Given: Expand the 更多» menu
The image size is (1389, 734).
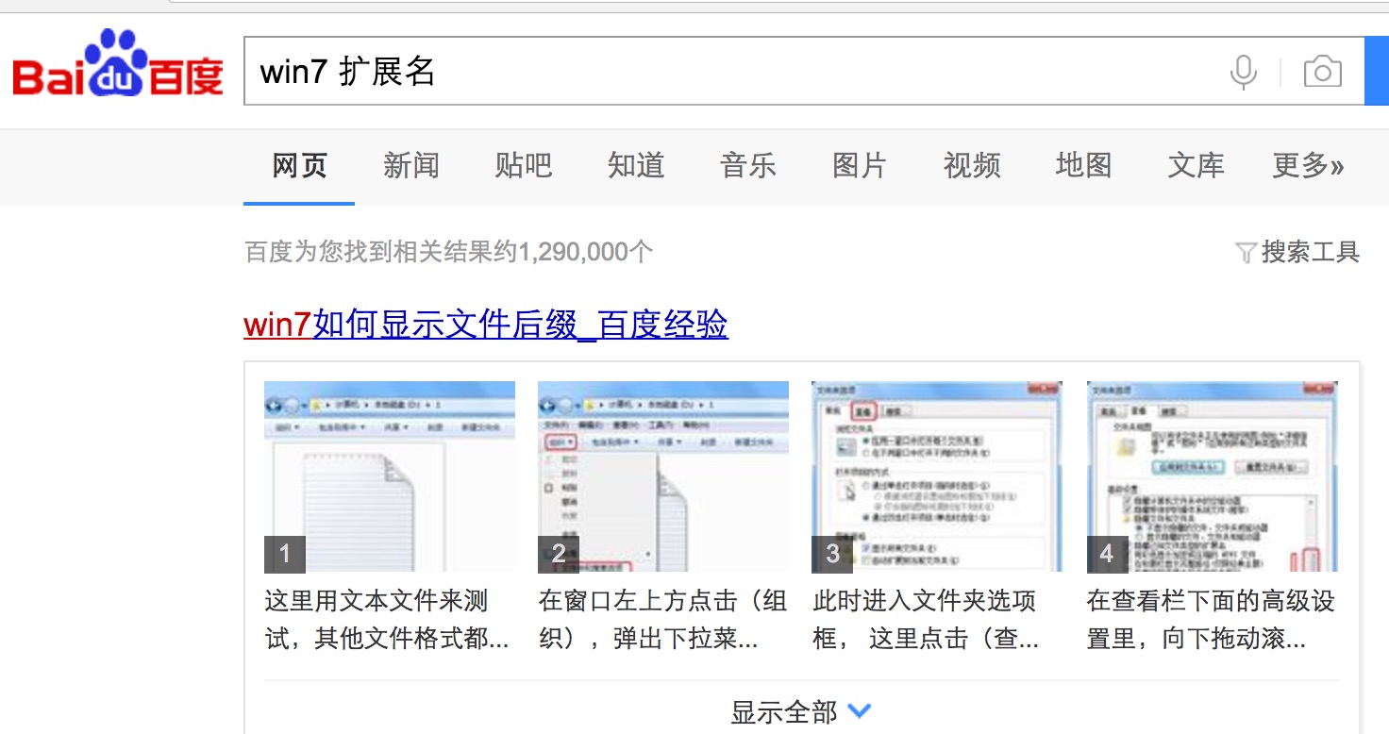Looking at the screenshot, I should (x=1309, y=166).
